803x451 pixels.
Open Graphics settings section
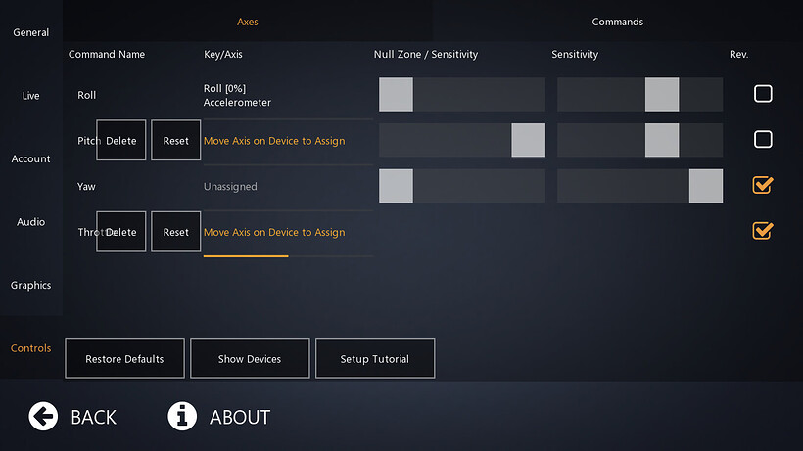click(x=30, y=285)
